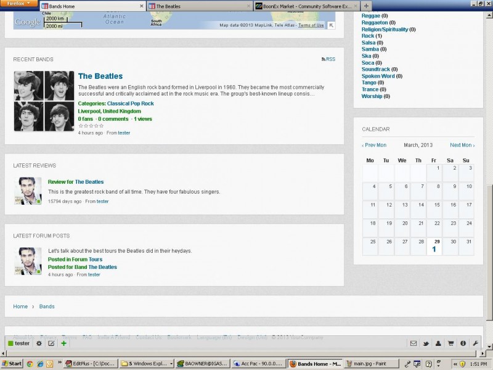The width and height of the screenshot is (493, 370).
Task: Switch to EditPlus in the taskbar
Action: tap(91, 364)
